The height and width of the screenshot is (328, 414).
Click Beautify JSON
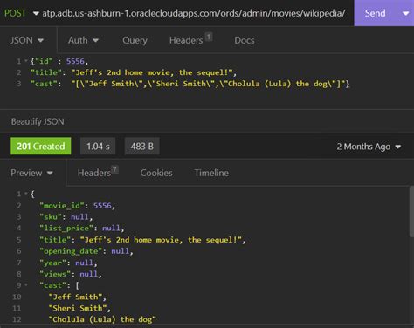pyautogui.click(x=38, y=121)
